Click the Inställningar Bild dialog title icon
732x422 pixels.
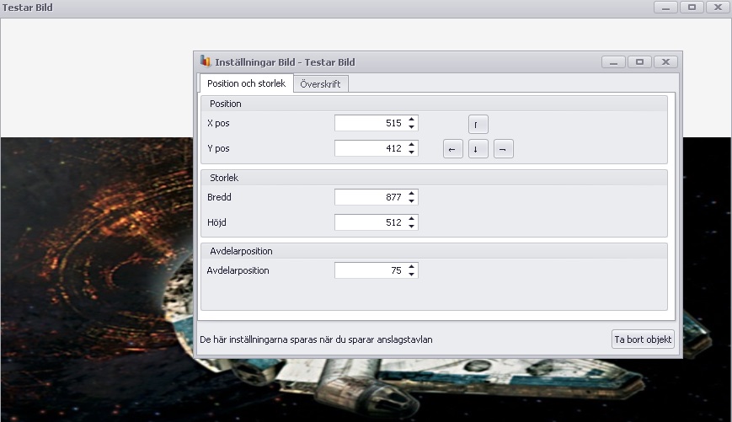pyautogui.click(x=206, y=61)
